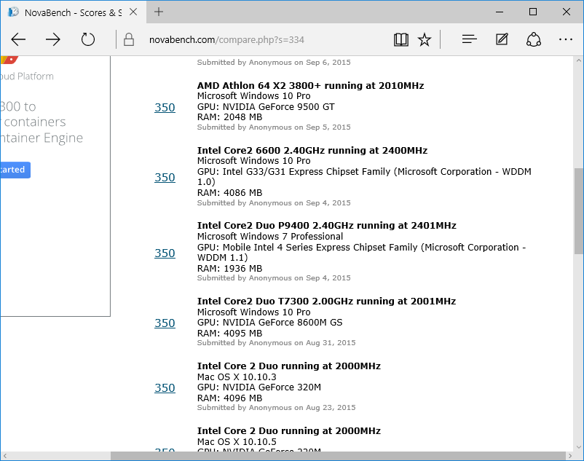Image resolution: width=584 pixels, height=461 pixels.
Task: Open Reading view book icon
Action: pos(401,39)
